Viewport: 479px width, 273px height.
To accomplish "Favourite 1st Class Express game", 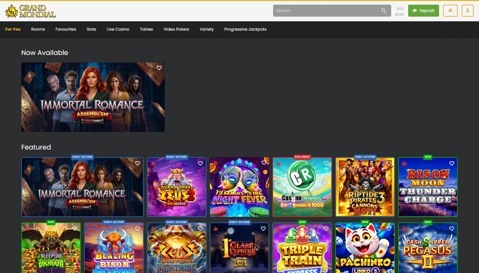I will 263,229.
